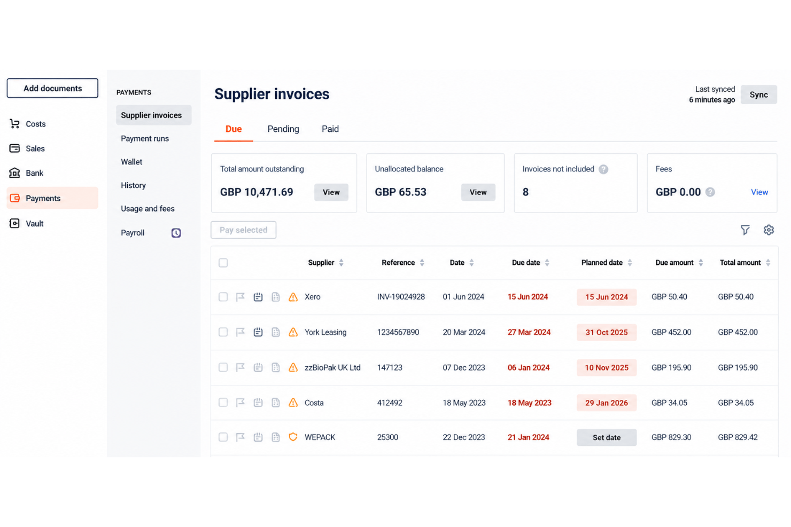The width and height of the screenshot is (791, 527).
Task: Open table settings gear icon
Action: coord(769,230)
